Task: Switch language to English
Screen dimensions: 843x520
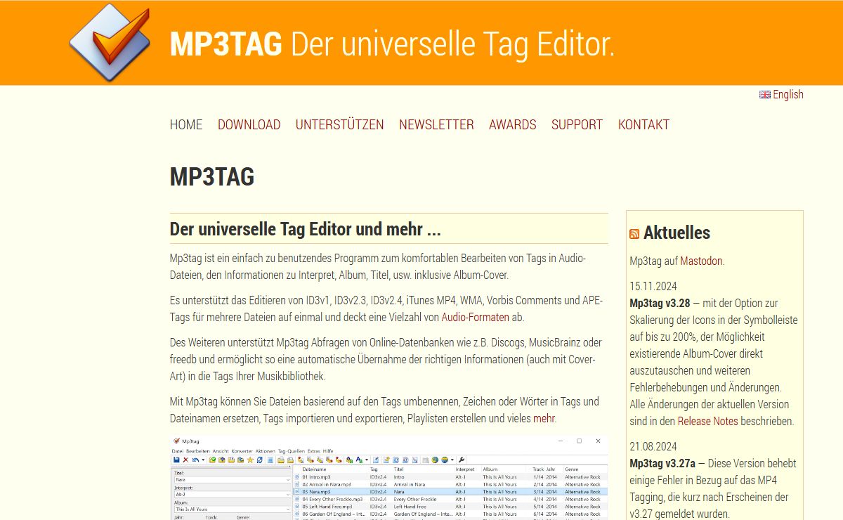Action: click(788, 94)
